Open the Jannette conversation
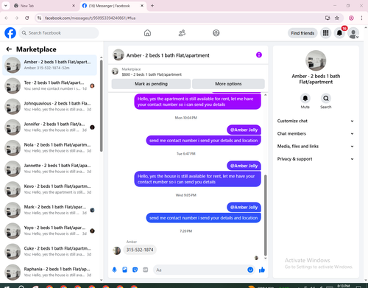 tap(50, 169)
